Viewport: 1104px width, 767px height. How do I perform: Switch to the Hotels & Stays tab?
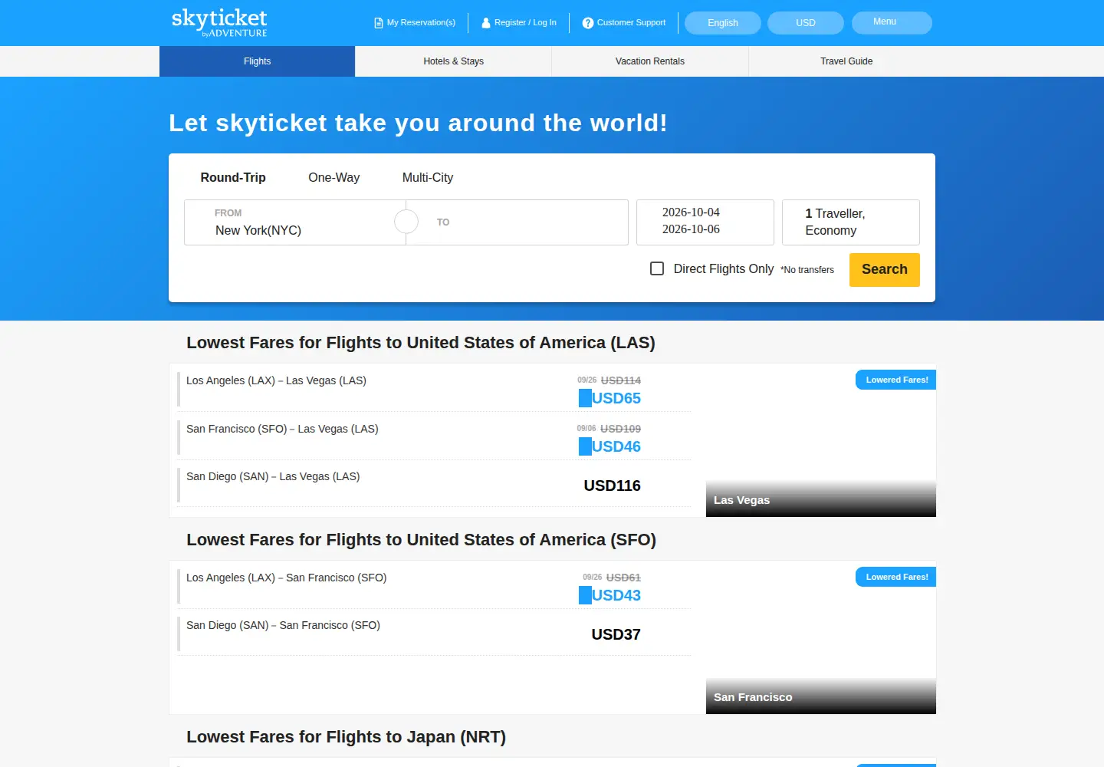click(x=453, y=61)
